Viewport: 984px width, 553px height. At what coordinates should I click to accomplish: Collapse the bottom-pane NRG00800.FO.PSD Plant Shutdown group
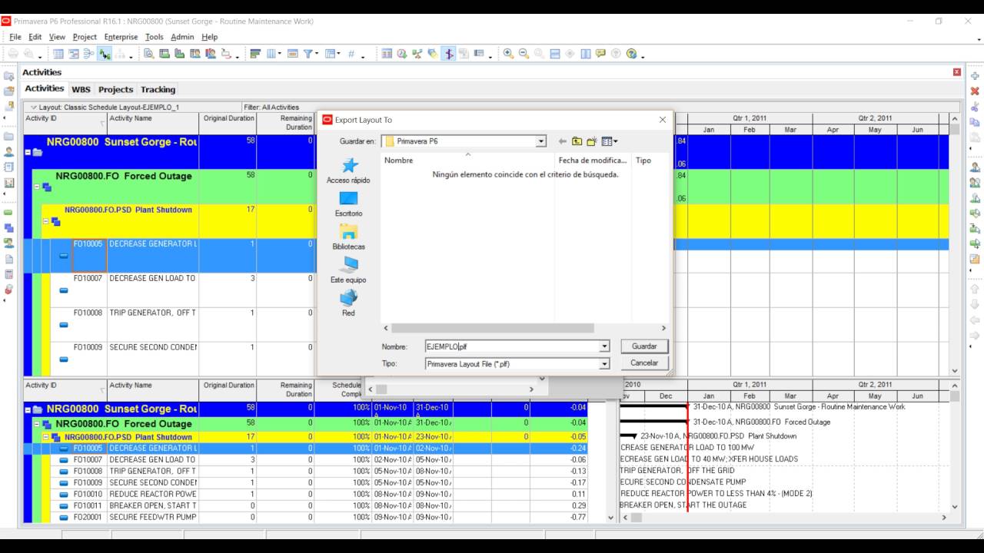click(x=46, y=437)
